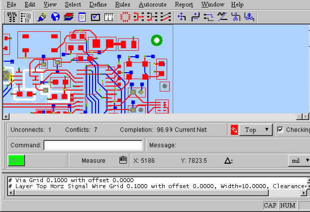Select the Route mode icon
Image resolution: width=310 pixels, height=212 pixels.
(26, 17)
